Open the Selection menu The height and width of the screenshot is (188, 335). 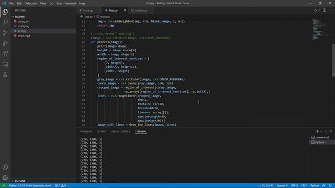tap(31, 4)
